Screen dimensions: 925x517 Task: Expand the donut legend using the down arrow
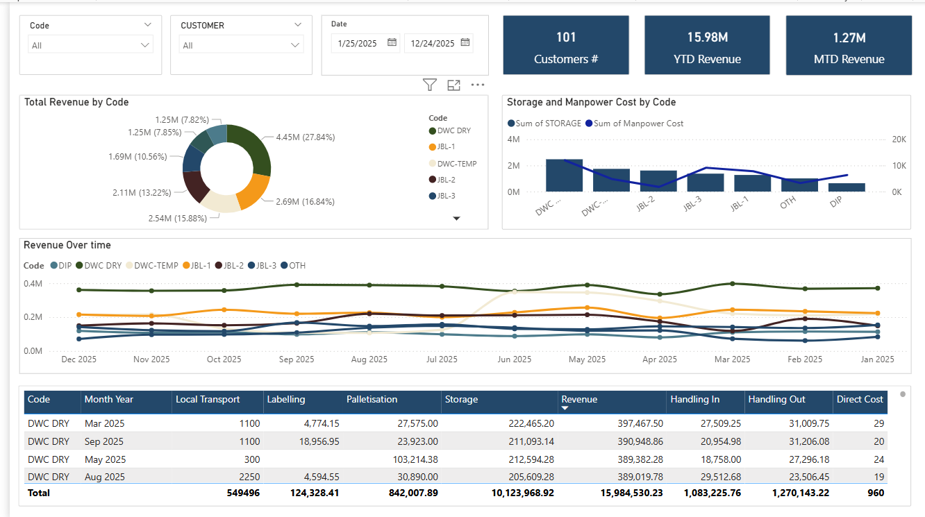point(456,218)
